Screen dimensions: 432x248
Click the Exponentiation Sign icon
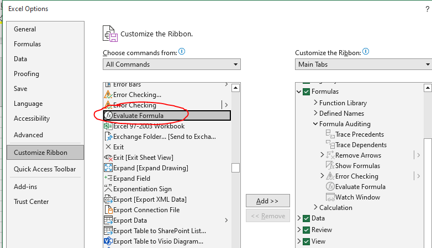108,188
